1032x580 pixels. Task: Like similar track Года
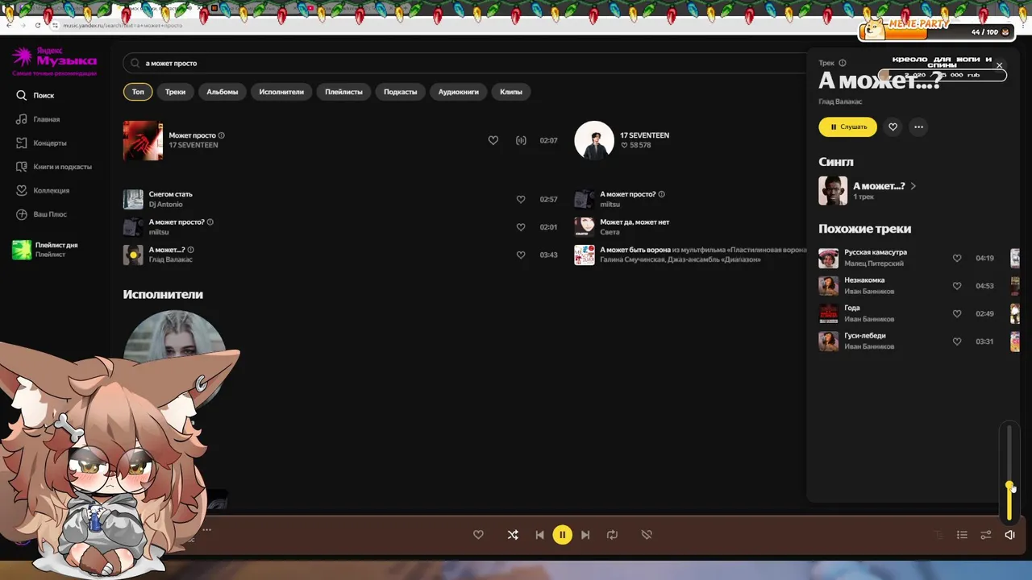point(957,314)
